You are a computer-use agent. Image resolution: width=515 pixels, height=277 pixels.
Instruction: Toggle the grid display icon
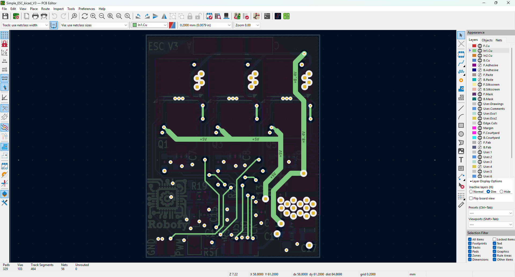[5, 35]
